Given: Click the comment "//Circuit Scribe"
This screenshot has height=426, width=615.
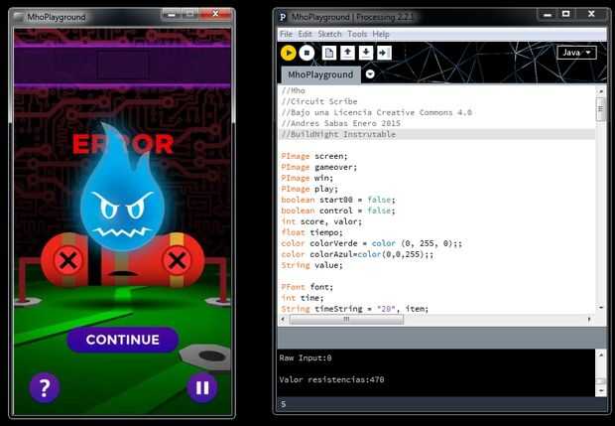Looking at the screenshot, I should pos(319,101).
